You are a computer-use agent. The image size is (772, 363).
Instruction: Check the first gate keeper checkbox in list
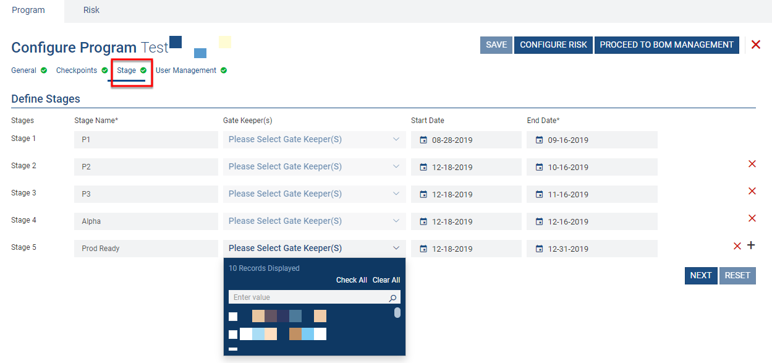(x=233, y=317)
